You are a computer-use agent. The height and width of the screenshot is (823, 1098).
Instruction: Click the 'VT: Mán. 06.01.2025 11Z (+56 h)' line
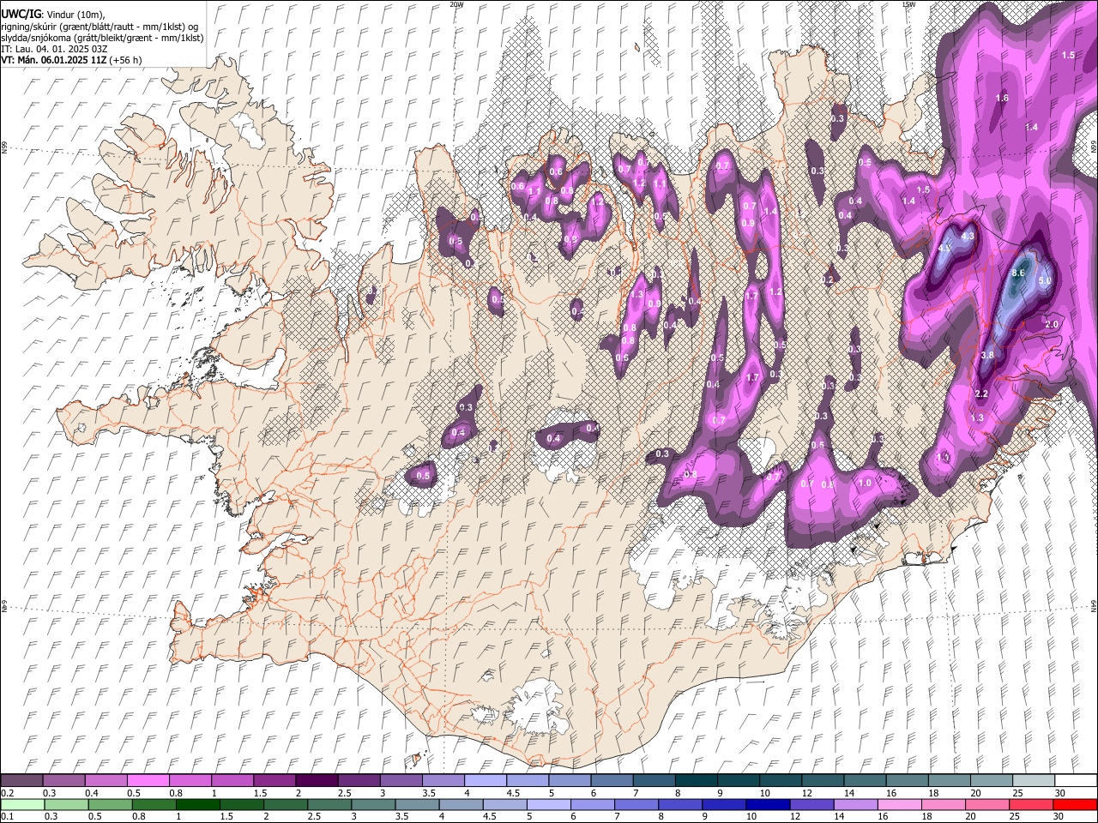pos(71,60)
